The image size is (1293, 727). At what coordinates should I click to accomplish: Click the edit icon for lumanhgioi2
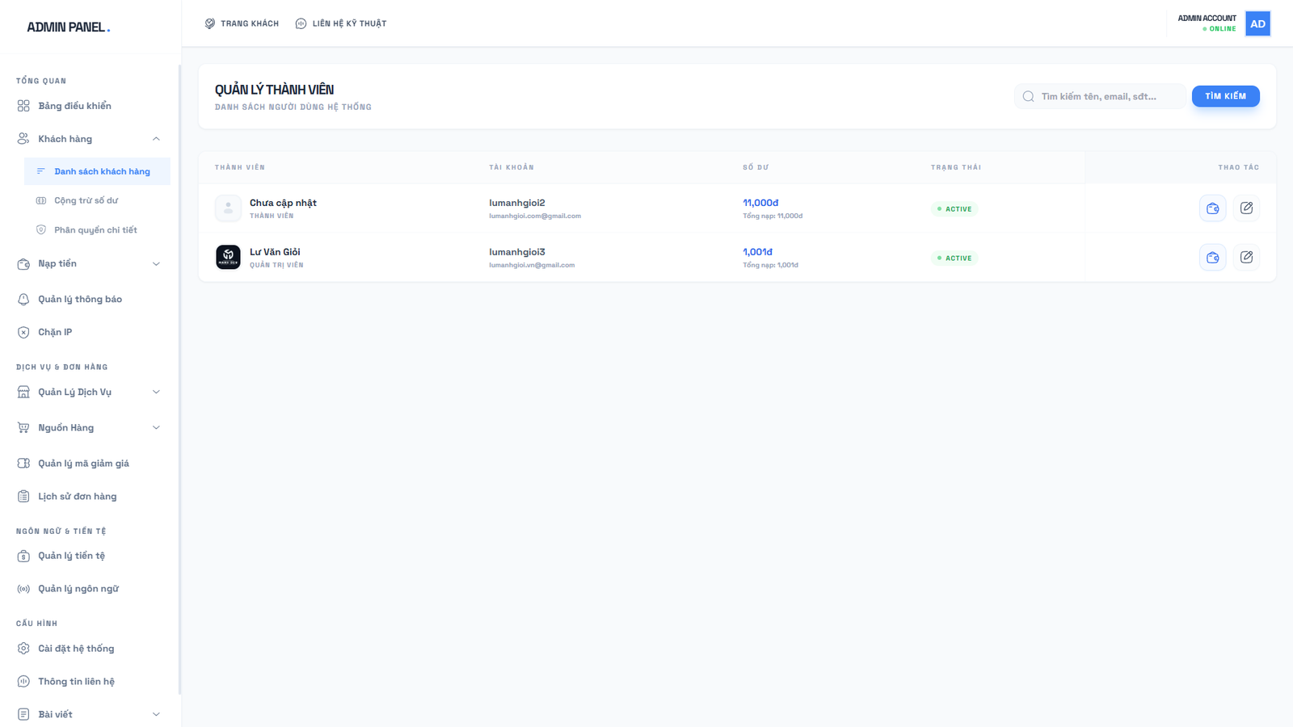click(x=1246, y=208)
